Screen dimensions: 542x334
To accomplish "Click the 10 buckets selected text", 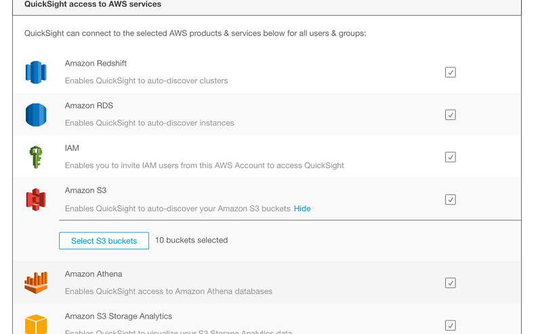I will (x=191, y=241).
